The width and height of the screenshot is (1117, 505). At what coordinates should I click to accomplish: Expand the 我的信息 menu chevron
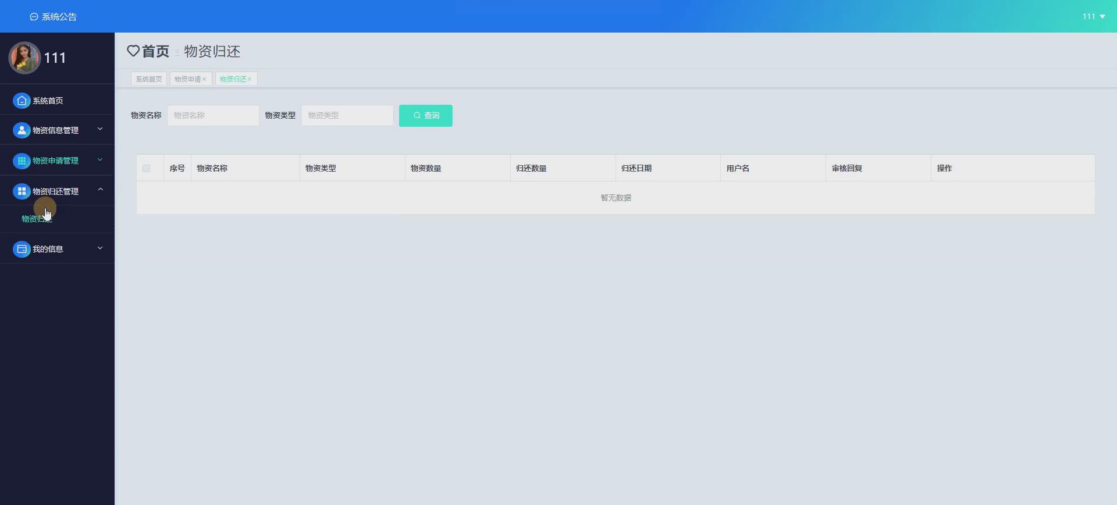[x=100, y=248]
